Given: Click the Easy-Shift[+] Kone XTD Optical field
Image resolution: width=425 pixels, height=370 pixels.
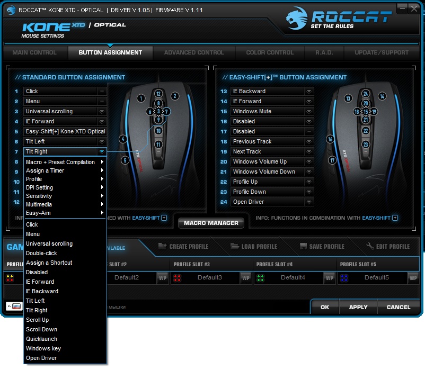Looking at the screenshot, I should tap(65, 131).
